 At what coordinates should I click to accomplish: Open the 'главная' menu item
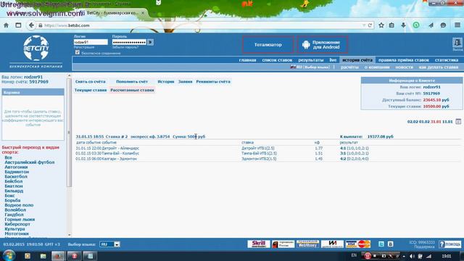[x=247, y=60]
